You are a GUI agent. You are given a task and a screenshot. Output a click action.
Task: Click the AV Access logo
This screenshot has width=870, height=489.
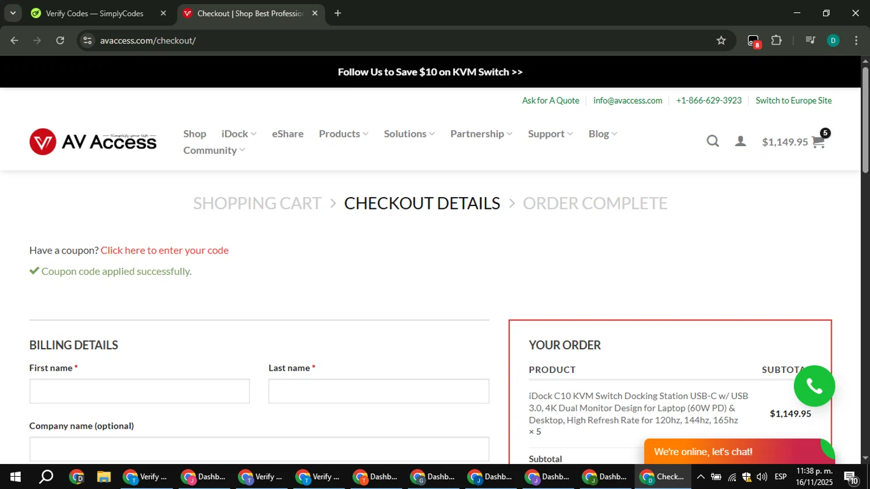point(93,142)
